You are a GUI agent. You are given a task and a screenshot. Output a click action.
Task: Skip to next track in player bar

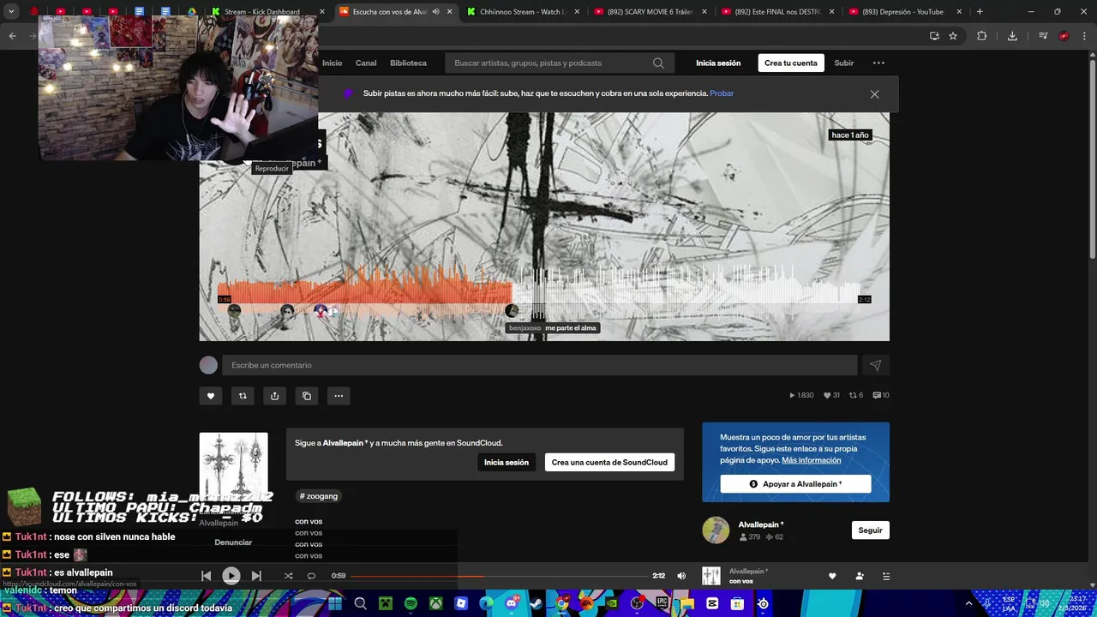(256, 576)
